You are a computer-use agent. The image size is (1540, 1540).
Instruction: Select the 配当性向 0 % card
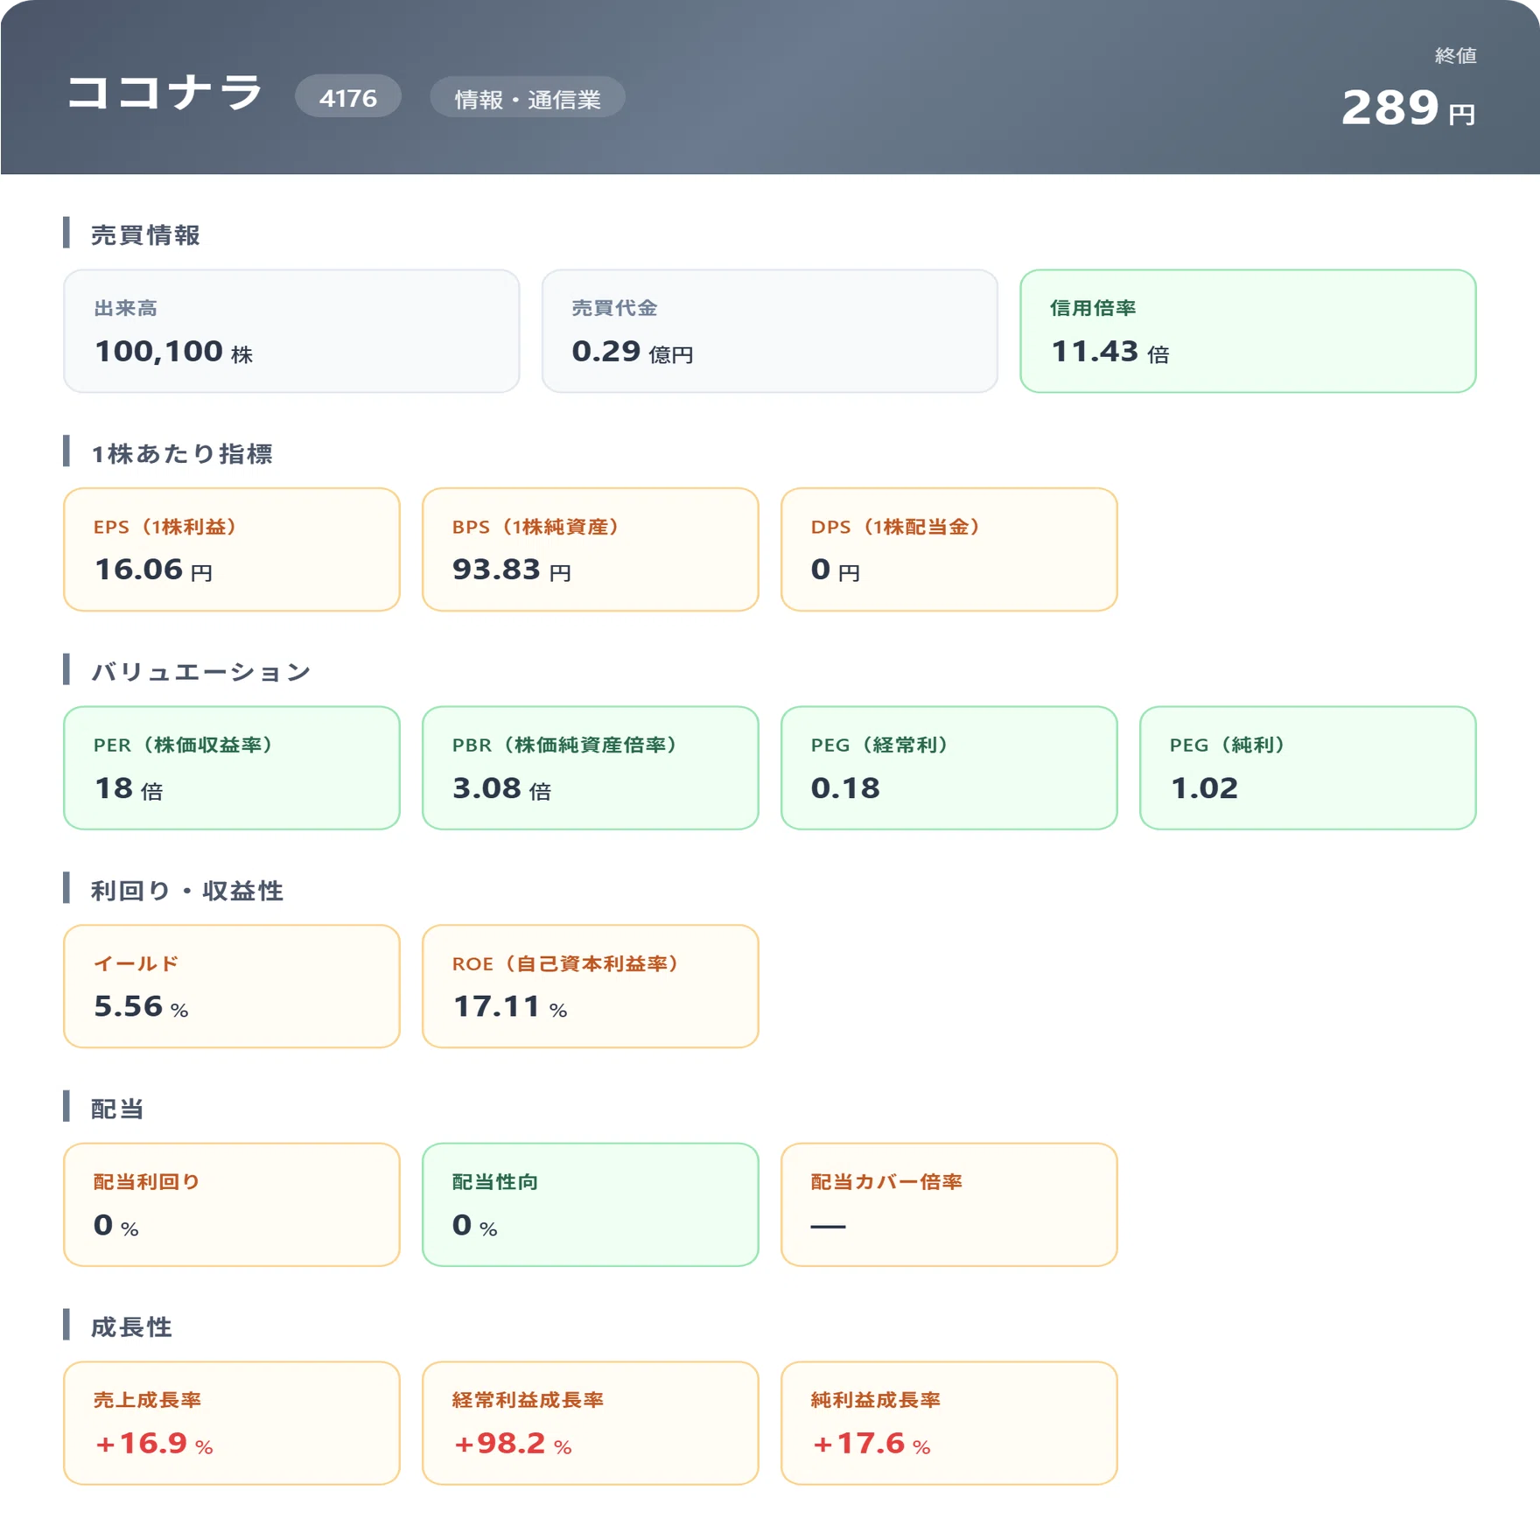[591, 1204]
